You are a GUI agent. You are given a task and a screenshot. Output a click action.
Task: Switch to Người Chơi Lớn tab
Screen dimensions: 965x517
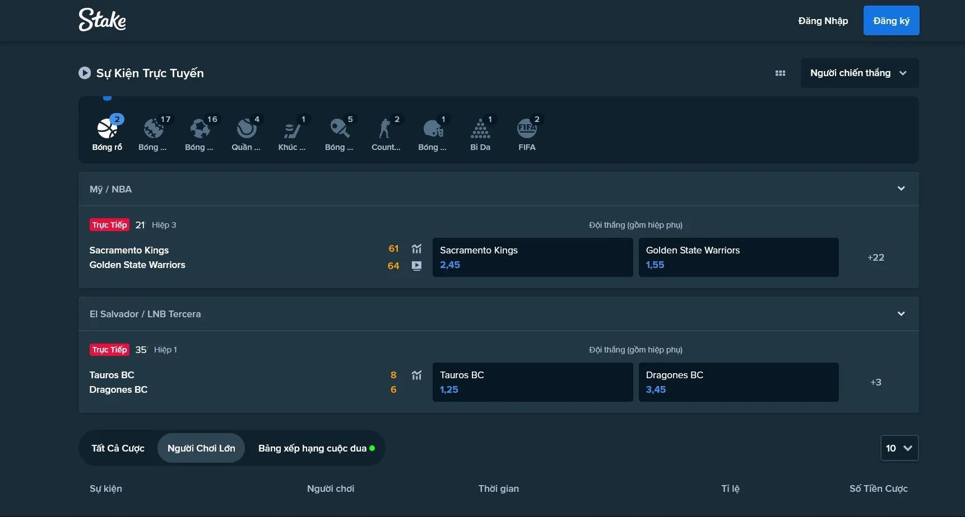201,448
